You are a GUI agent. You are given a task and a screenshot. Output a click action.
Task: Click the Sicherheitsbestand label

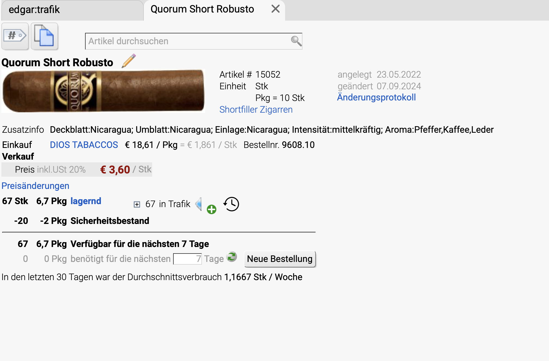click(x=110, y=221)
